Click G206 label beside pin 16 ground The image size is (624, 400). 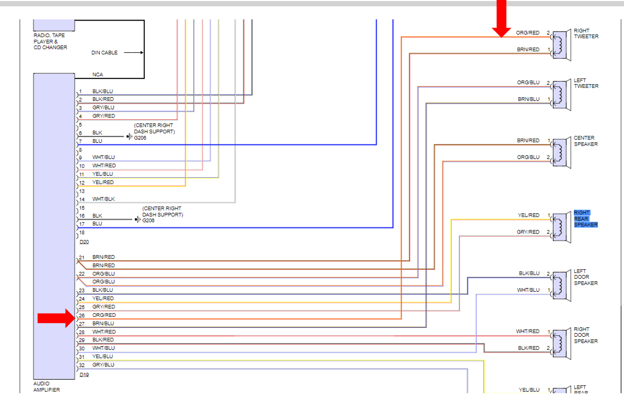pos(148,220)
